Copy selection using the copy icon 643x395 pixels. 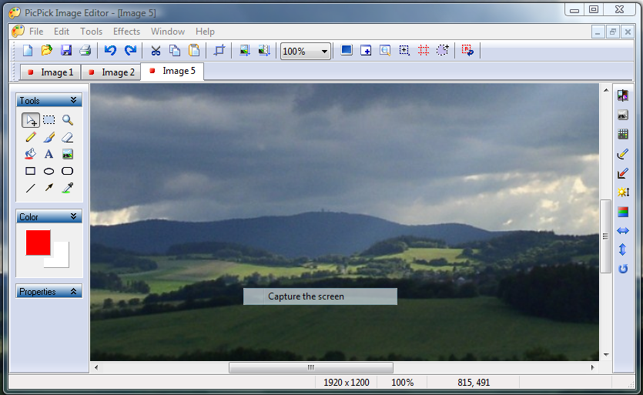tap(175, 51)
